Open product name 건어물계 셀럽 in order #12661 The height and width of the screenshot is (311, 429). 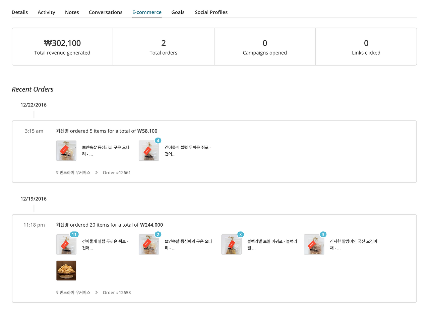188,151
